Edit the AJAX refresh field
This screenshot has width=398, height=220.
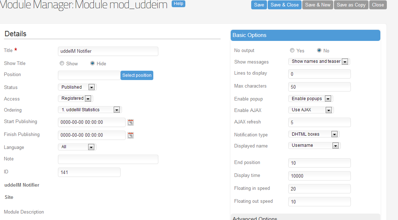click(319, 122)
